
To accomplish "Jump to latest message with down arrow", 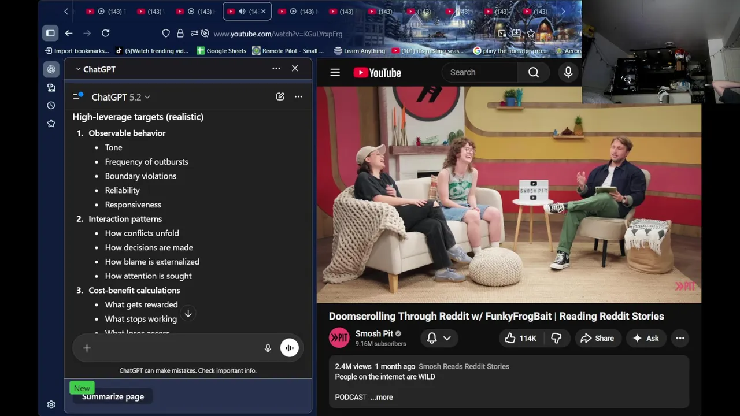I will (x=188, y=313).
